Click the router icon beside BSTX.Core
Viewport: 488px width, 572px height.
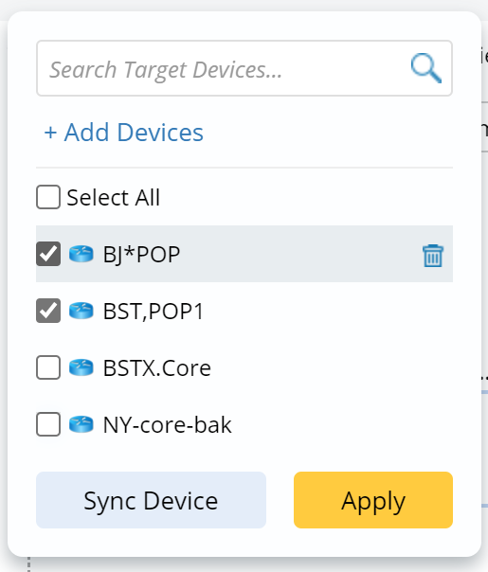point(81,367)
